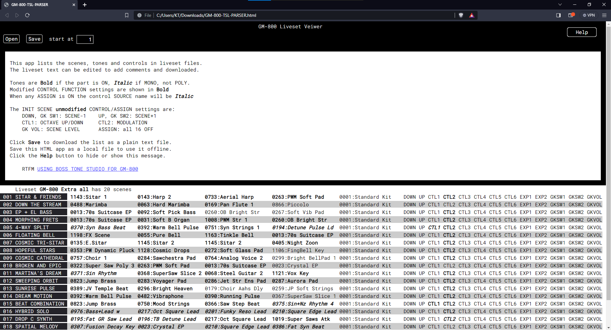Click tone 1128:Cosmic Drops
This screenshot has width=611, height=330.
point(163,251)
